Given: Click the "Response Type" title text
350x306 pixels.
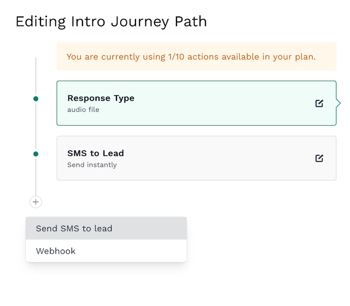Looking at the screenshot, I should coord(101,98).
